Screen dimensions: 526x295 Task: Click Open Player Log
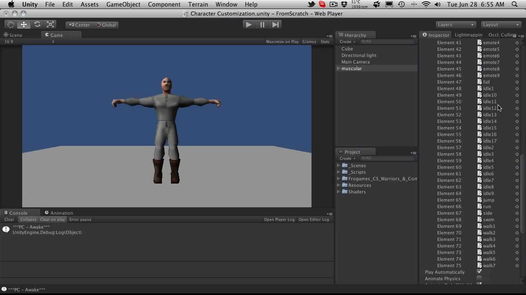coord(279,220)
